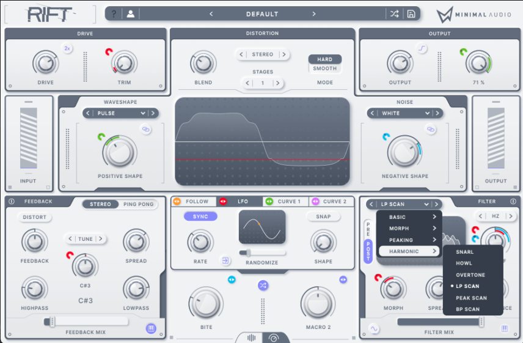This screenshot has width=523, height=343.
Task: Increase the distortion stages count
Action: point(278,83)
